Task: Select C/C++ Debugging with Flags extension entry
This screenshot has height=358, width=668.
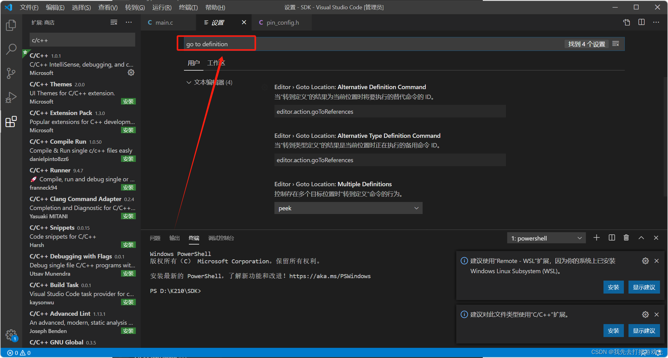Action: [x=82, y=265]
